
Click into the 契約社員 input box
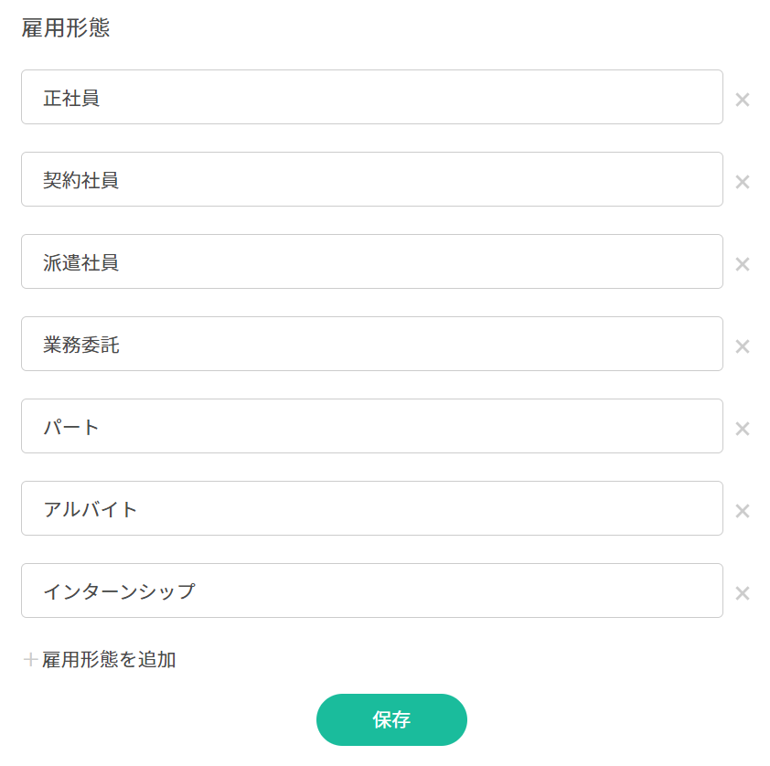pyautogui.click(x=371, y=179)
